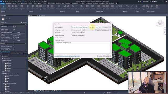The image size is (168, 94).
Task: Click the Print icon in quick access toolbar
Action: (18, 1)
